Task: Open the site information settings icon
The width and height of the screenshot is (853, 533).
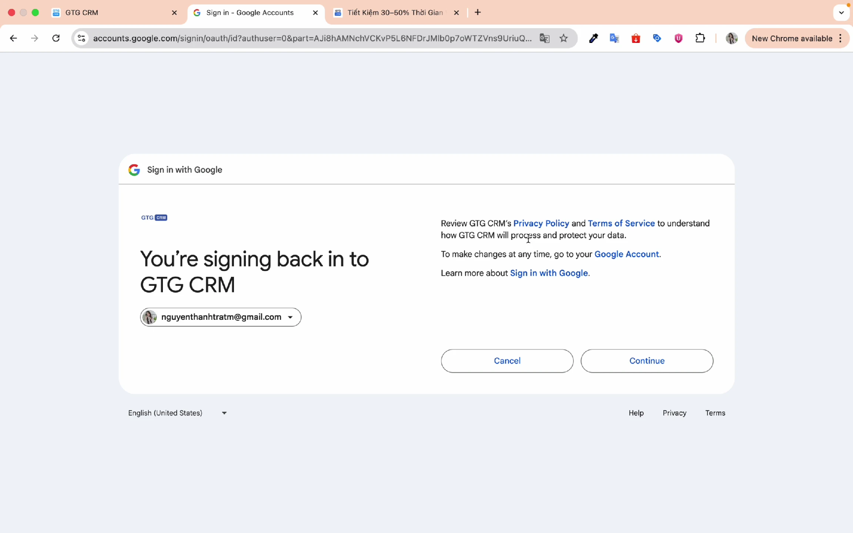Action: [81, 38]
